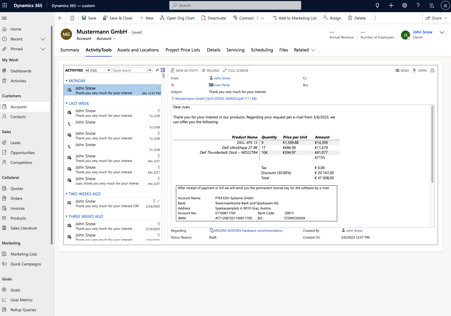The image size is (451, 316).
Task: Click the Save button
Action: click(89, 18)
